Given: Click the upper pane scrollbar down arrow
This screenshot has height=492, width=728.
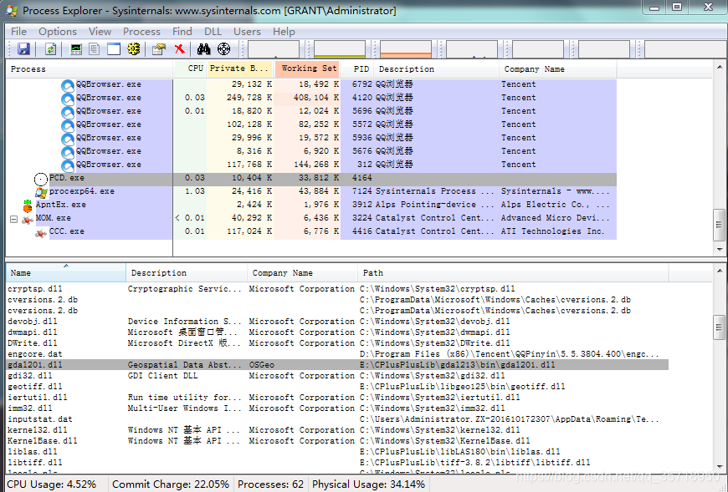Looking at the screenshot, I should tap(719, 249).
